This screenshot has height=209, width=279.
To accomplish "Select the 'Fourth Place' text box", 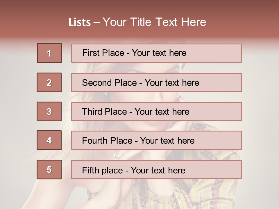I will pos(156,140).
